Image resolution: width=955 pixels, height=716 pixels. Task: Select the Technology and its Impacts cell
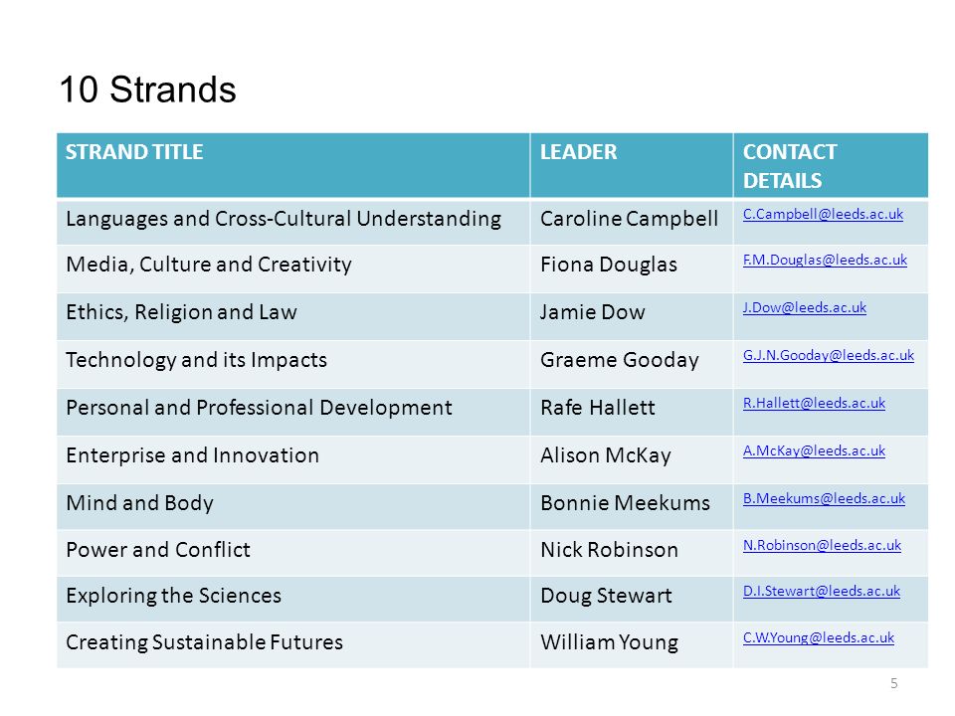point(293,364)
